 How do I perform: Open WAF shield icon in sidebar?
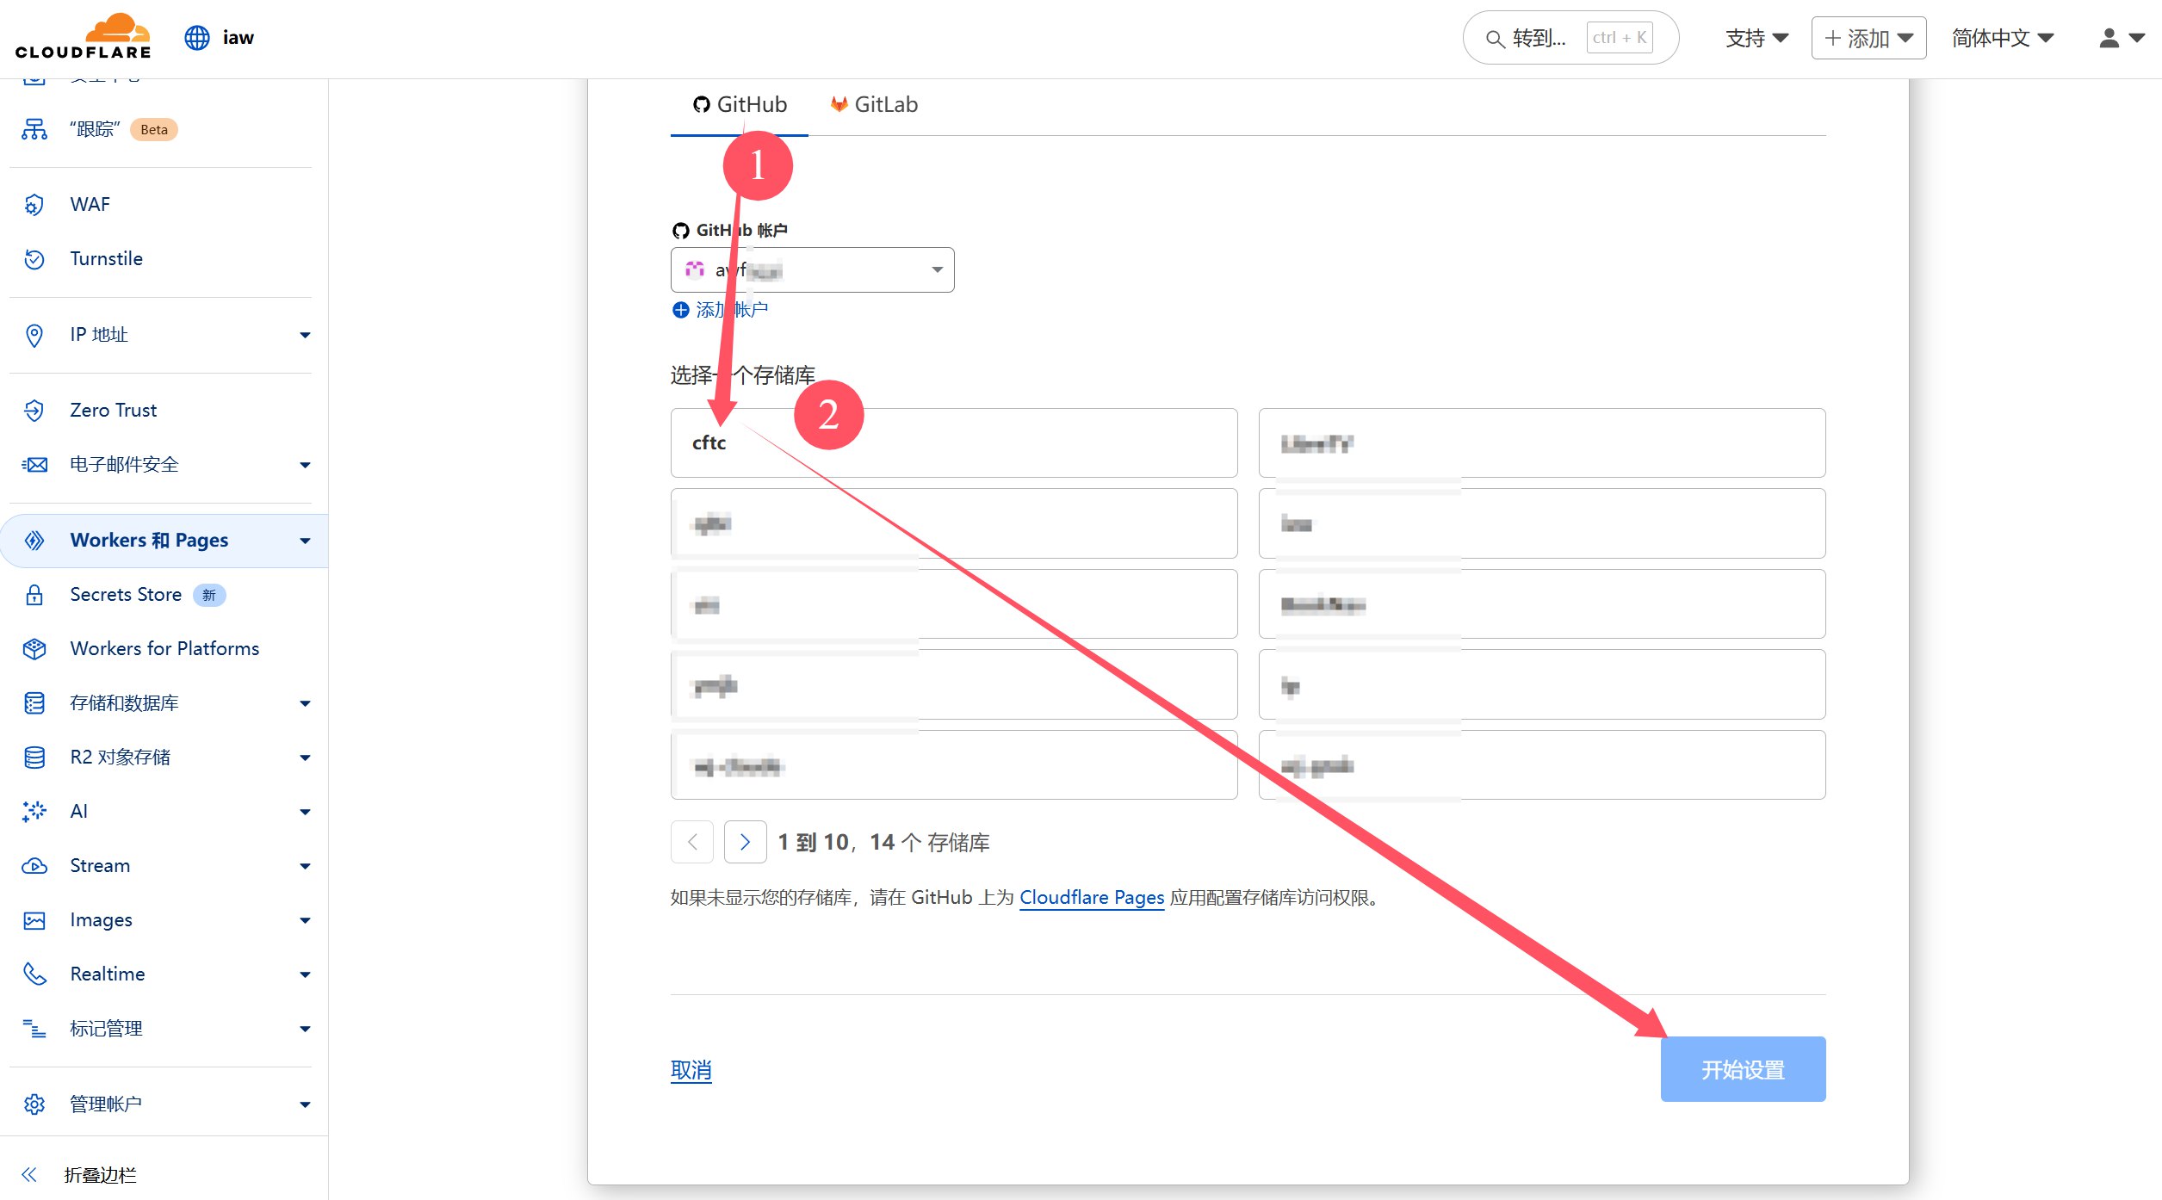point(34,205)
